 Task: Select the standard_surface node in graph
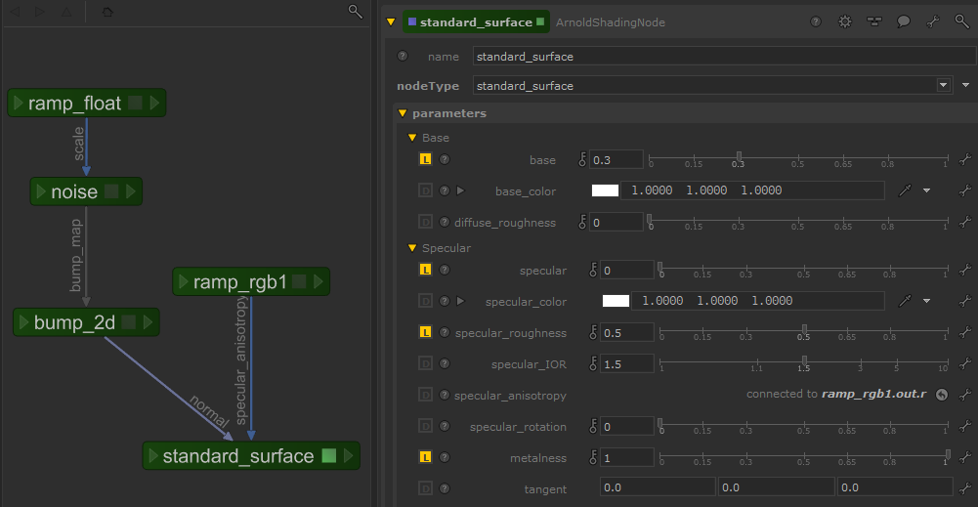click(x=251, y=456)
